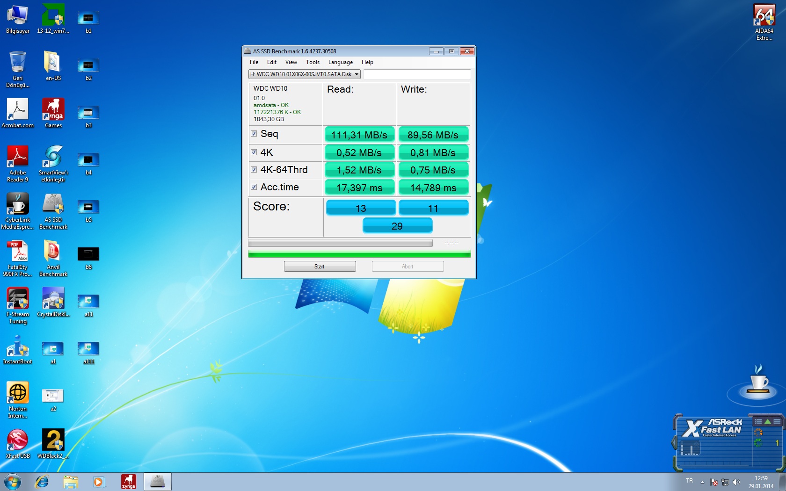Launch AIDA64 Extreme desktop icon
Viewport: 786px width, 491px height.
[764, 16]
